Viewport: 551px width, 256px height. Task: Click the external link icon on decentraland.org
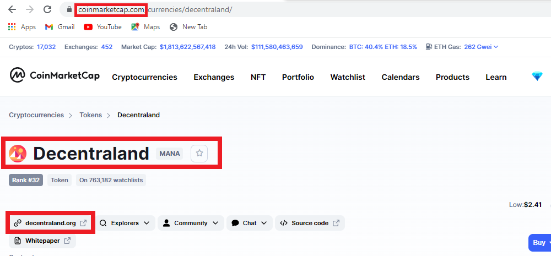(x=83, y=223)
